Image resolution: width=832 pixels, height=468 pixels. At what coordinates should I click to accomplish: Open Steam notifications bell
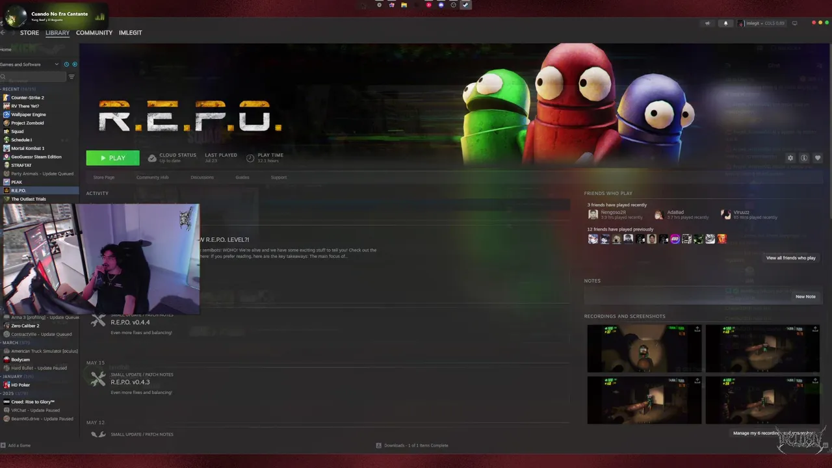click(726, 23)
